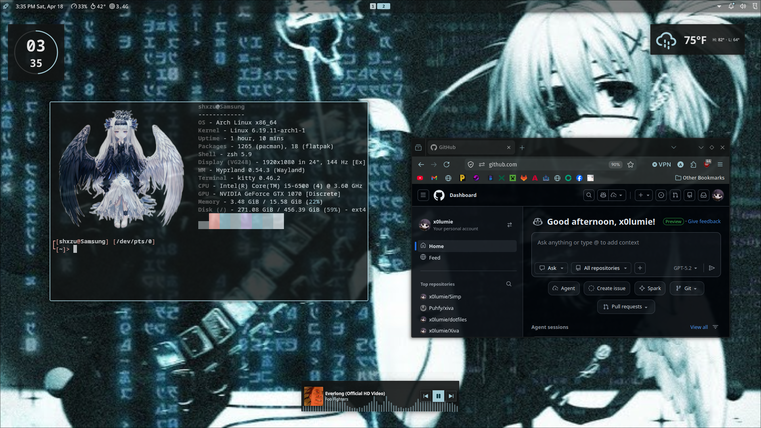761x428 pixels.
Task: Open the list all tabs chevron
Action: tap(673, 147)
